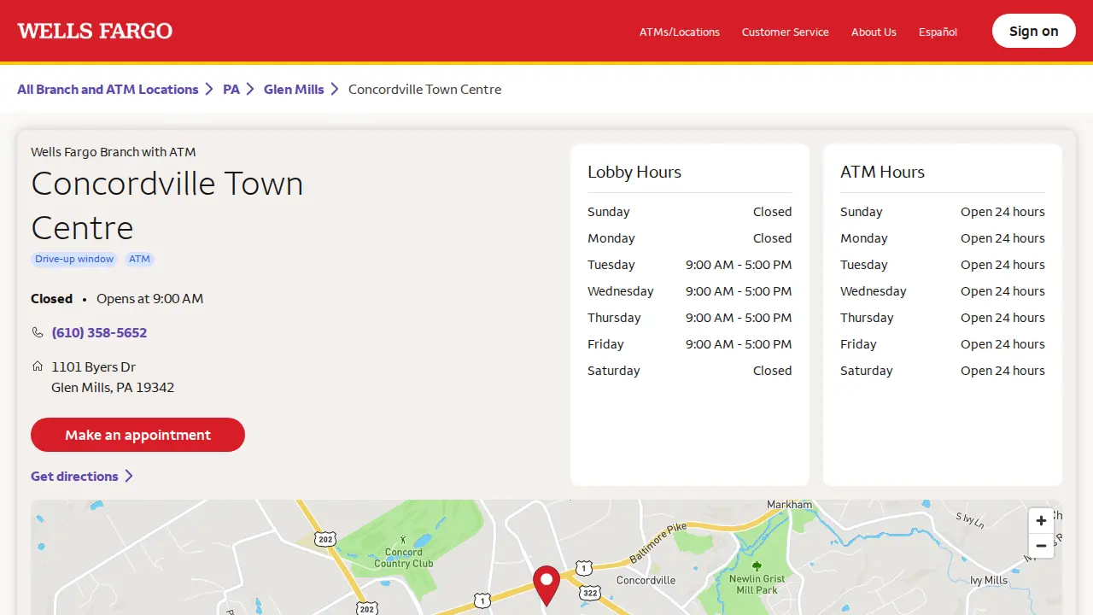Click the Markham label on the map
1093x615 pixels.
(790, 505)
